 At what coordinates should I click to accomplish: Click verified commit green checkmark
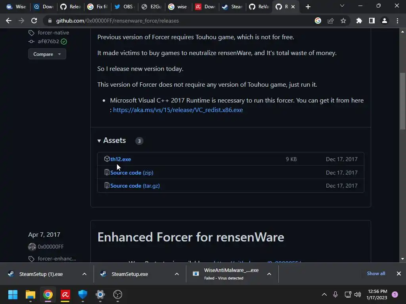point(64,41)
